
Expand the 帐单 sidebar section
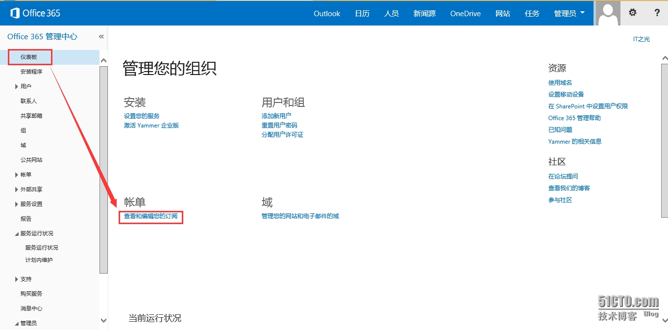pos(17,175)
